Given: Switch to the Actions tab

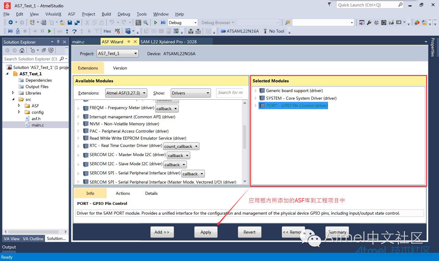Looking at the screenshot, I should click(x=123, y=193).
